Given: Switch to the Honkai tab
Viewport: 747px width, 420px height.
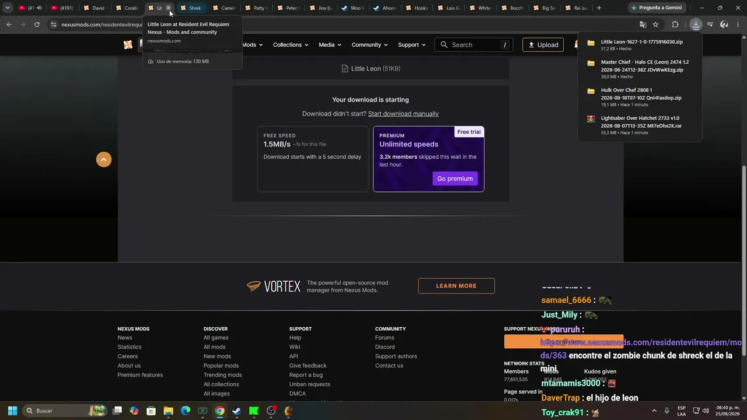Looking at the screenshot, I should [417, 8].
